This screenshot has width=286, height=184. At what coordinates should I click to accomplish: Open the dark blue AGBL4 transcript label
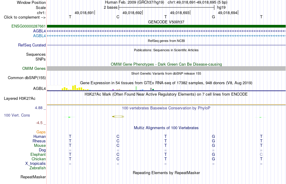[39, 31]
